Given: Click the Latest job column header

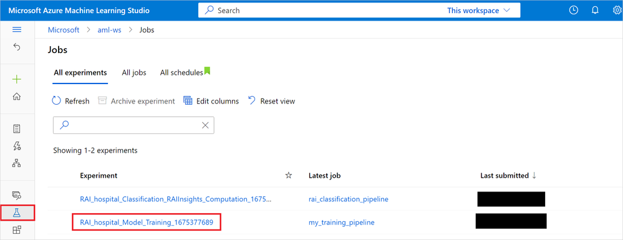Looking at the screenshot, I should [x=325, y=176].
